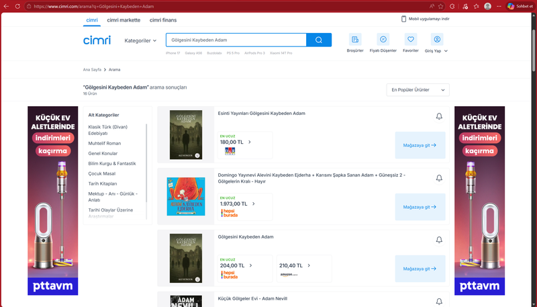
Task: Expand price options beside 180,00 TL
Action: (x=250, y=142)
